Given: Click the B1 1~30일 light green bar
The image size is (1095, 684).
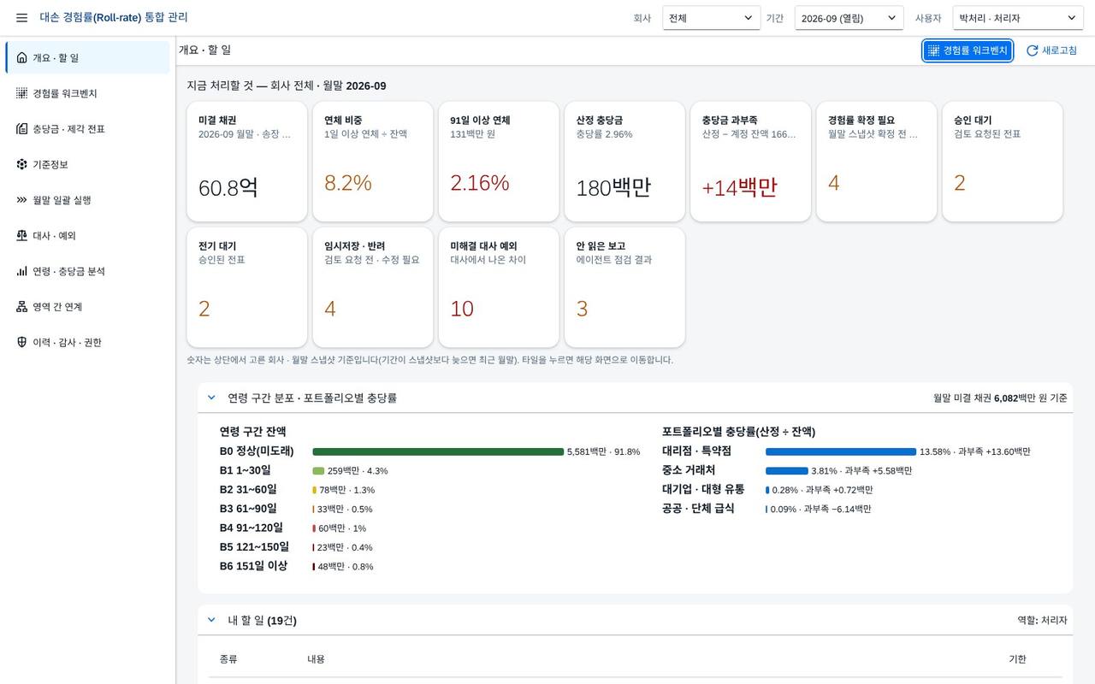Looking at the screenshot, I should coord(318,471).
